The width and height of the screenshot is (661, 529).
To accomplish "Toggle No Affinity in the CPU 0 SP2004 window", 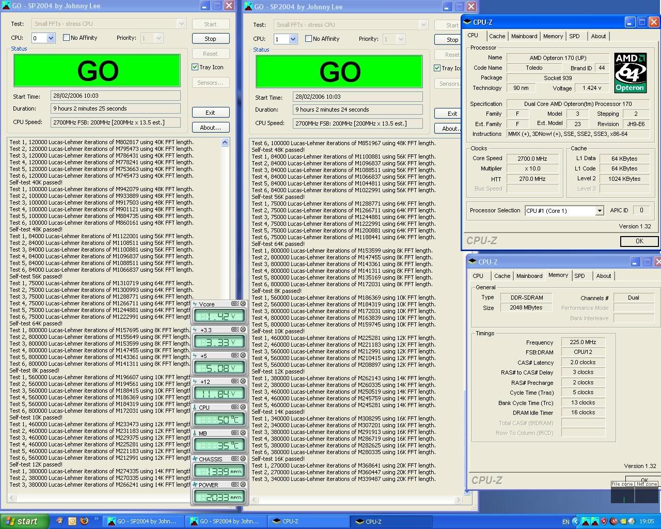I will click(80, 38).
